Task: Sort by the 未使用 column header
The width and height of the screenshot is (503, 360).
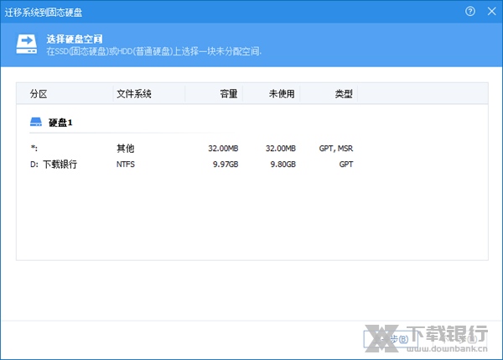Action: 282,93
